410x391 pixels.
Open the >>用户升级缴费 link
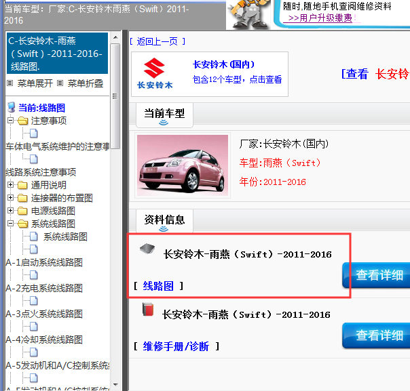(x=320, y=18)
